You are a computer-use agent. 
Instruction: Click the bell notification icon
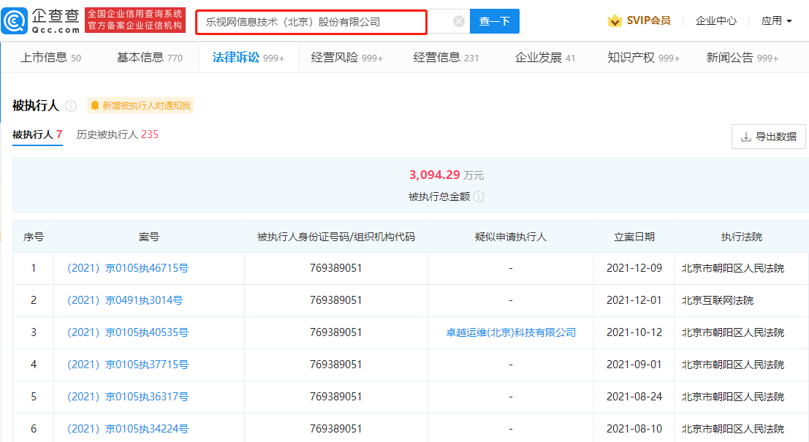95,106
